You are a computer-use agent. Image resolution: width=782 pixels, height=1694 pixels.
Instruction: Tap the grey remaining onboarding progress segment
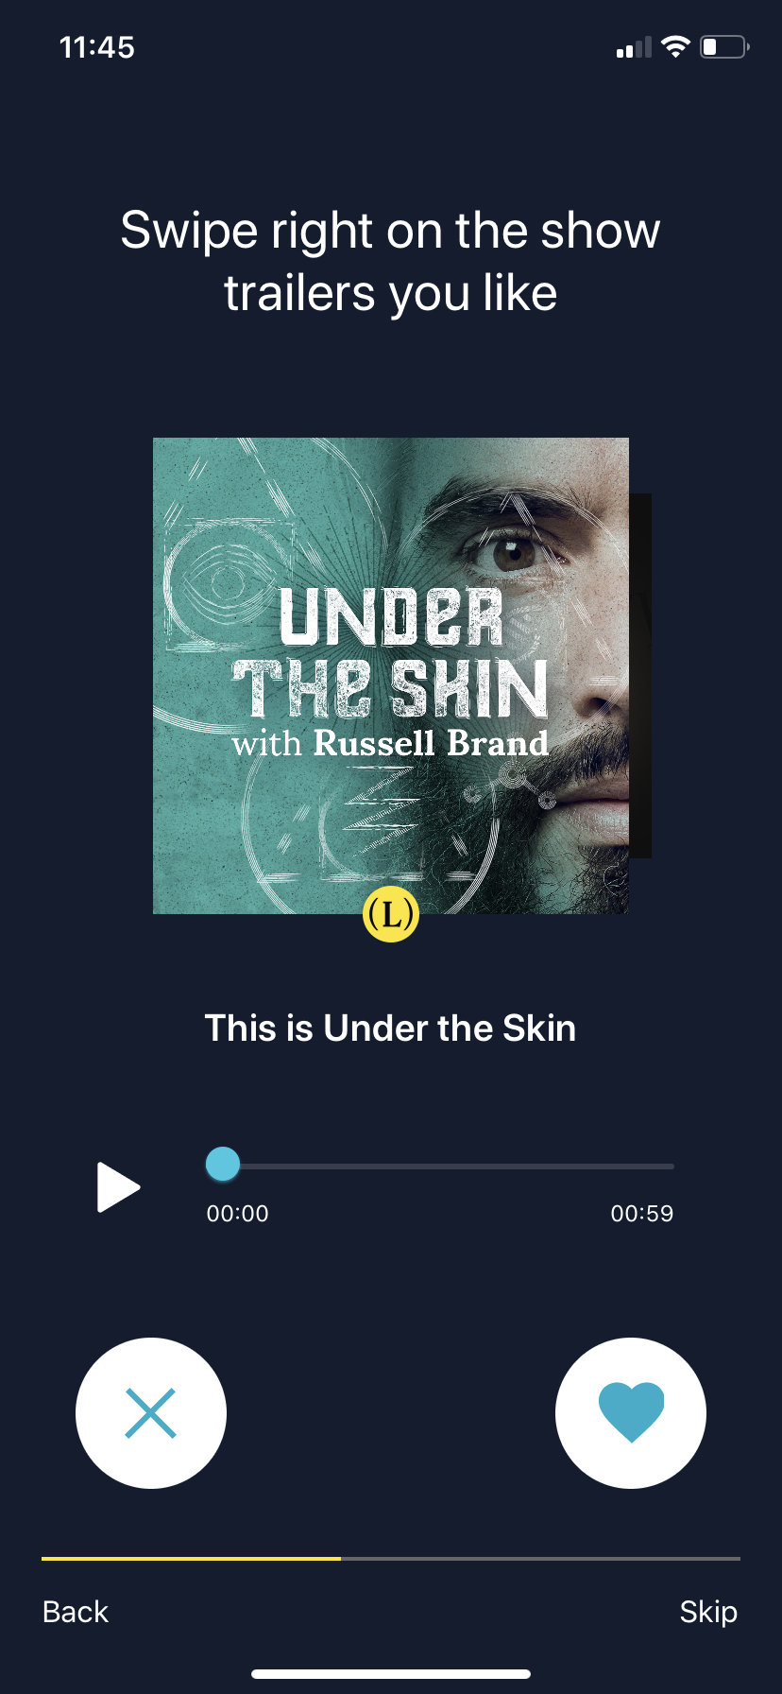[540, 1558]
